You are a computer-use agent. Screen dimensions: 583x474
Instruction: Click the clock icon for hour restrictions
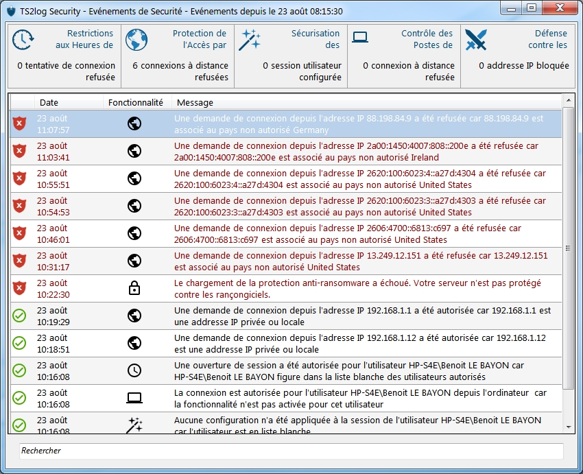[x=23, y=39]
